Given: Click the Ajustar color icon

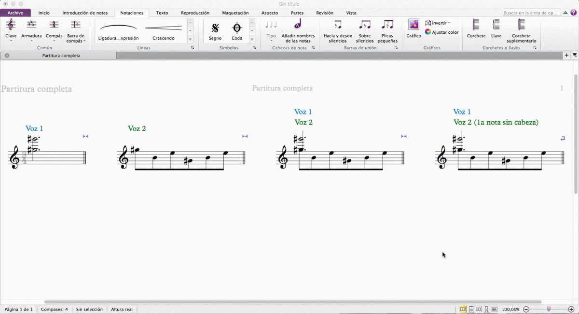Looking at the screenshot, I should 427,32.
